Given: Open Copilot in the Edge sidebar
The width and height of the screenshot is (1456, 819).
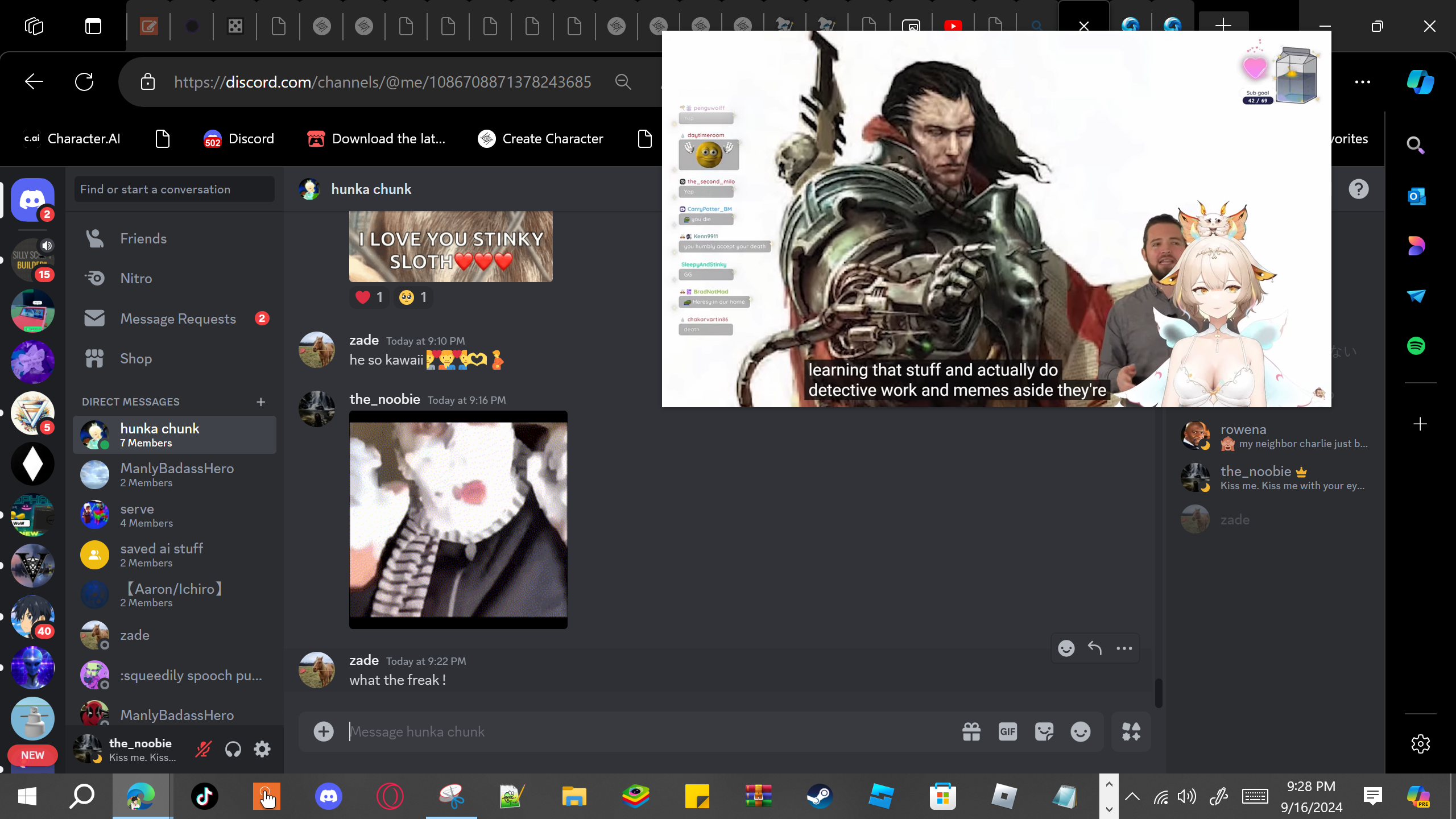Looking at the screenshot, I should click(1420, 82).
